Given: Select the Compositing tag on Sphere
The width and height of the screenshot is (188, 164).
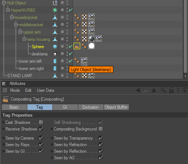Looking at the screenshot, I should click(x=77, y=46).
